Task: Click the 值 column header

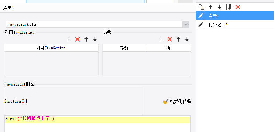Action: pyautogui.click(x=168, y=48)
